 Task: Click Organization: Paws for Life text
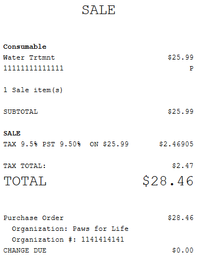[70, 229]
